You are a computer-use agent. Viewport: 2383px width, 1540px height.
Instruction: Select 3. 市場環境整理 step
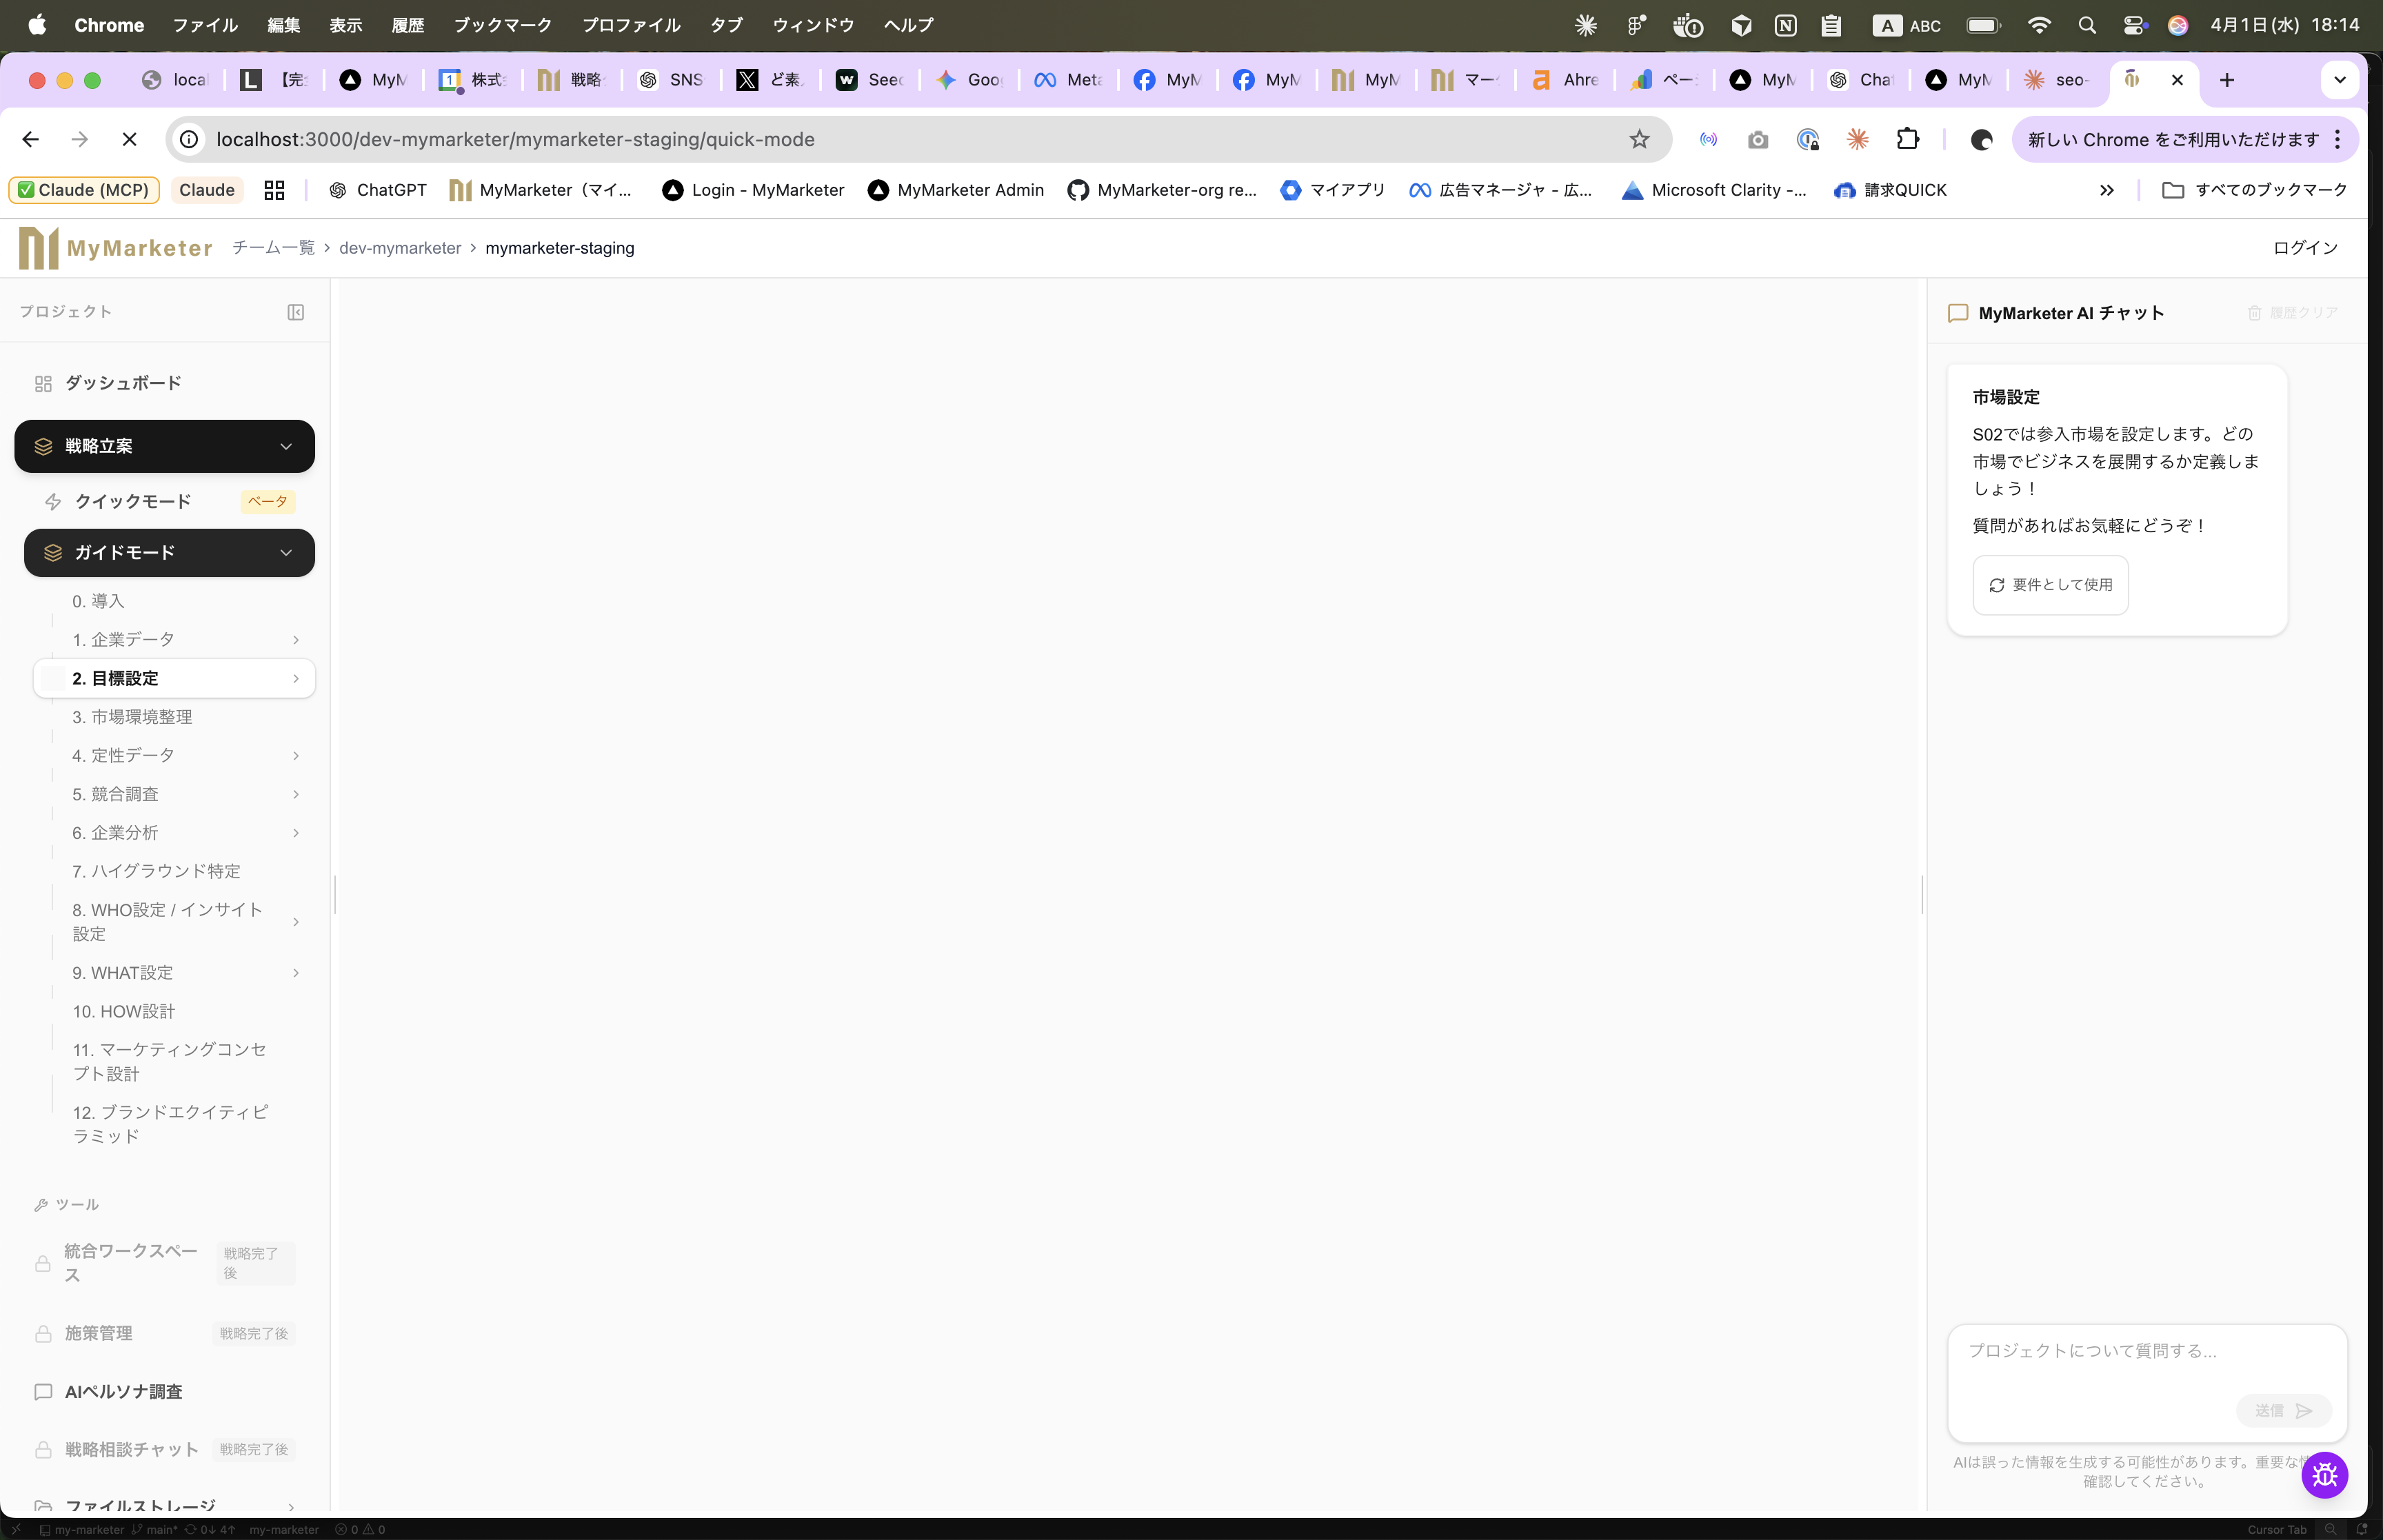[x=132, y=717]
